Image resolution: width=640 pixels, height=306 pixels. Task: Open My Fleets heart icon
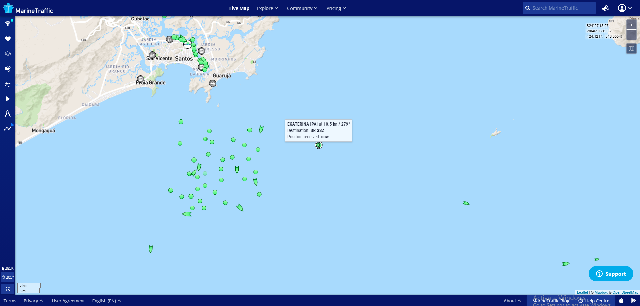8,39
